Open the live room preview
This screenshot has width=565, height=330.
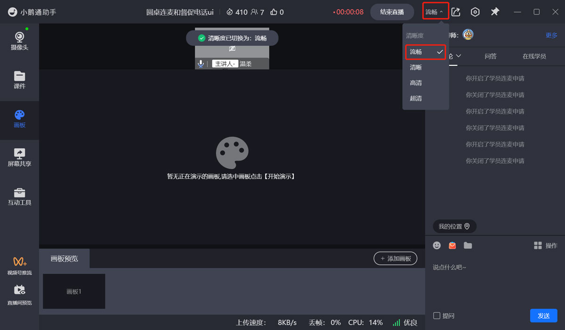pyautogui.click(x=19, y=295)
